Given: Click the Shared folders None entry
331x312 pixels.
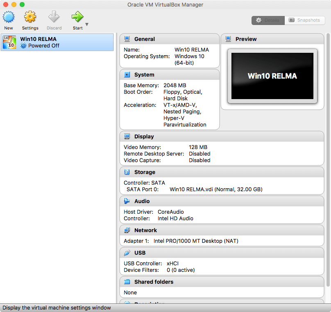Looking at the screenshot, I should (x=130, y=292).
